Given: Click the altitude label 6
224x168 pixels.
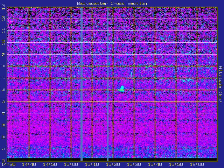Looking at the screenshot, I should (3, 90).
